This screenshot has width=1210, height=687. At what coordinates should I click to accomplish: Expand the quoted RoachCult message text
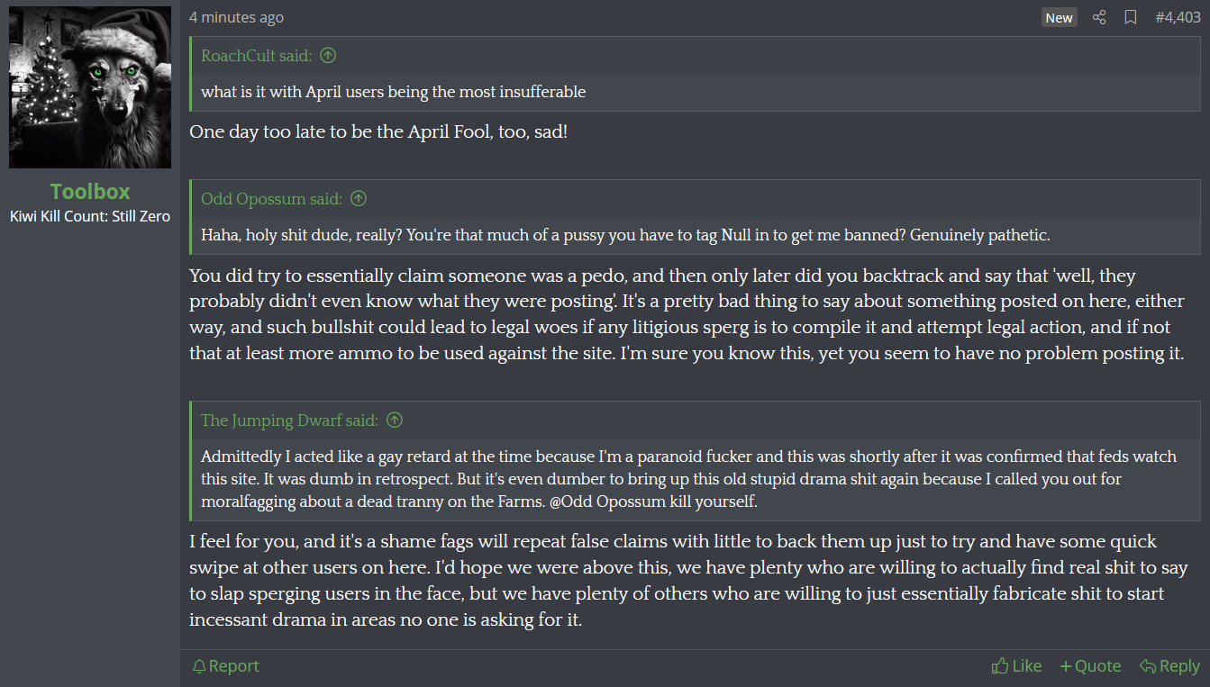click(393, 92)
